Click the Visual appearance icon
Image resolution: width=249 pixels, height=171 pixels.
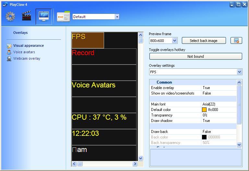point(9,46)
